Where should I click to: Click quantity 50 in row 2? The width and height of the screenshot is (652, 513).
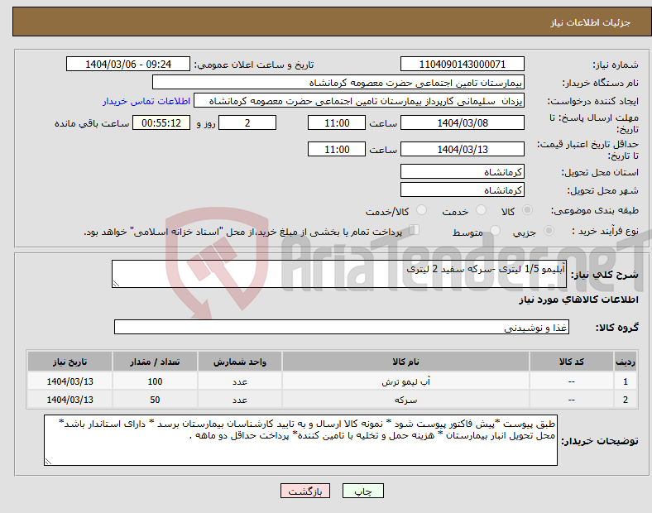[x=155, y=400]
